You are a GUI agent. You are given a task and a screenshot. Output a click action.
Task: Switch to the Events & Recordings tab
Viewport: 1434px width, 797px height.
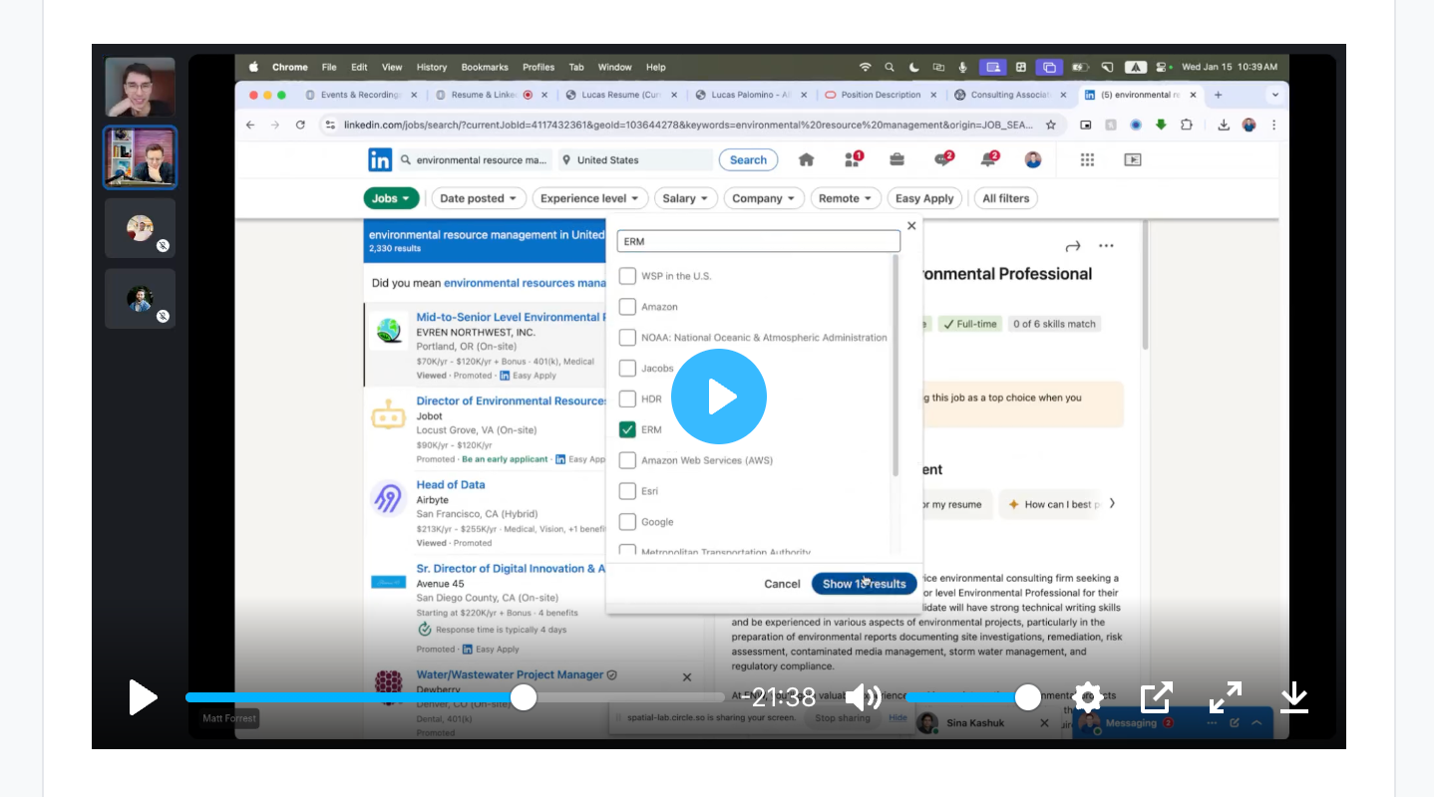tap(362, 95)
